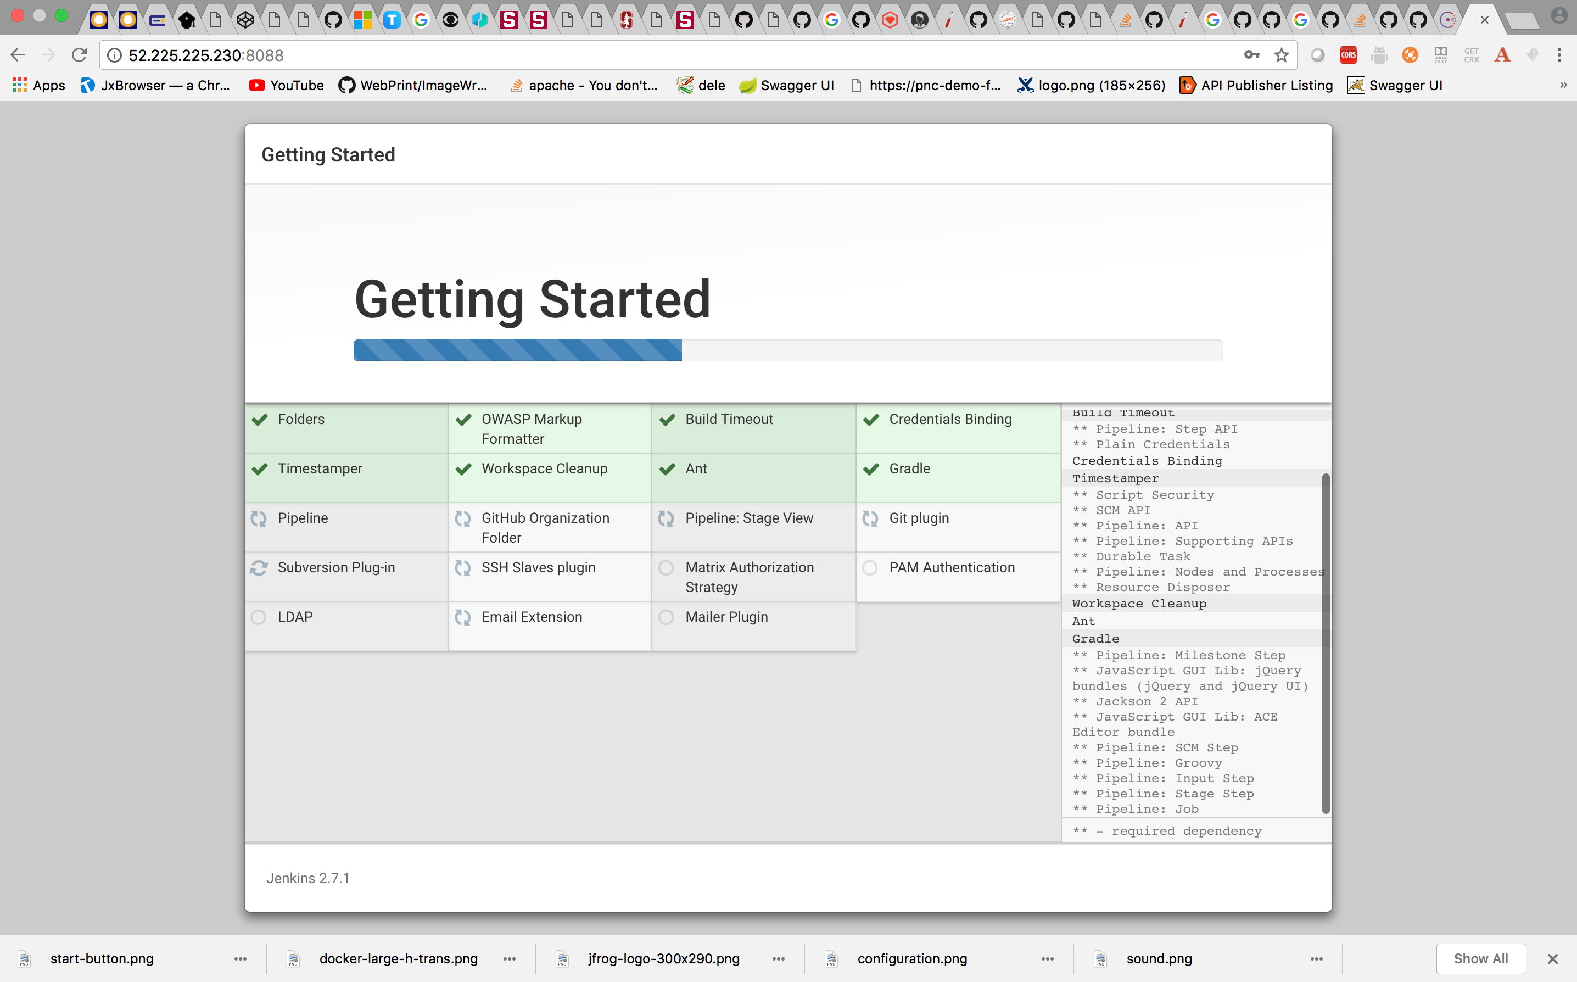This screenshot has width=1577, height=982.
Task: Click the green check next to Ant
Action: [667, 469]
